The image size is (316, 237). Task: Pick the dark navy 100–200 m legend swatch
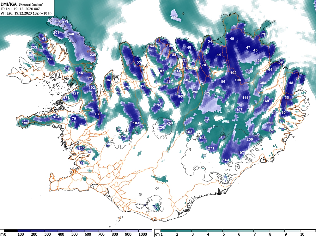pos(24,231)
